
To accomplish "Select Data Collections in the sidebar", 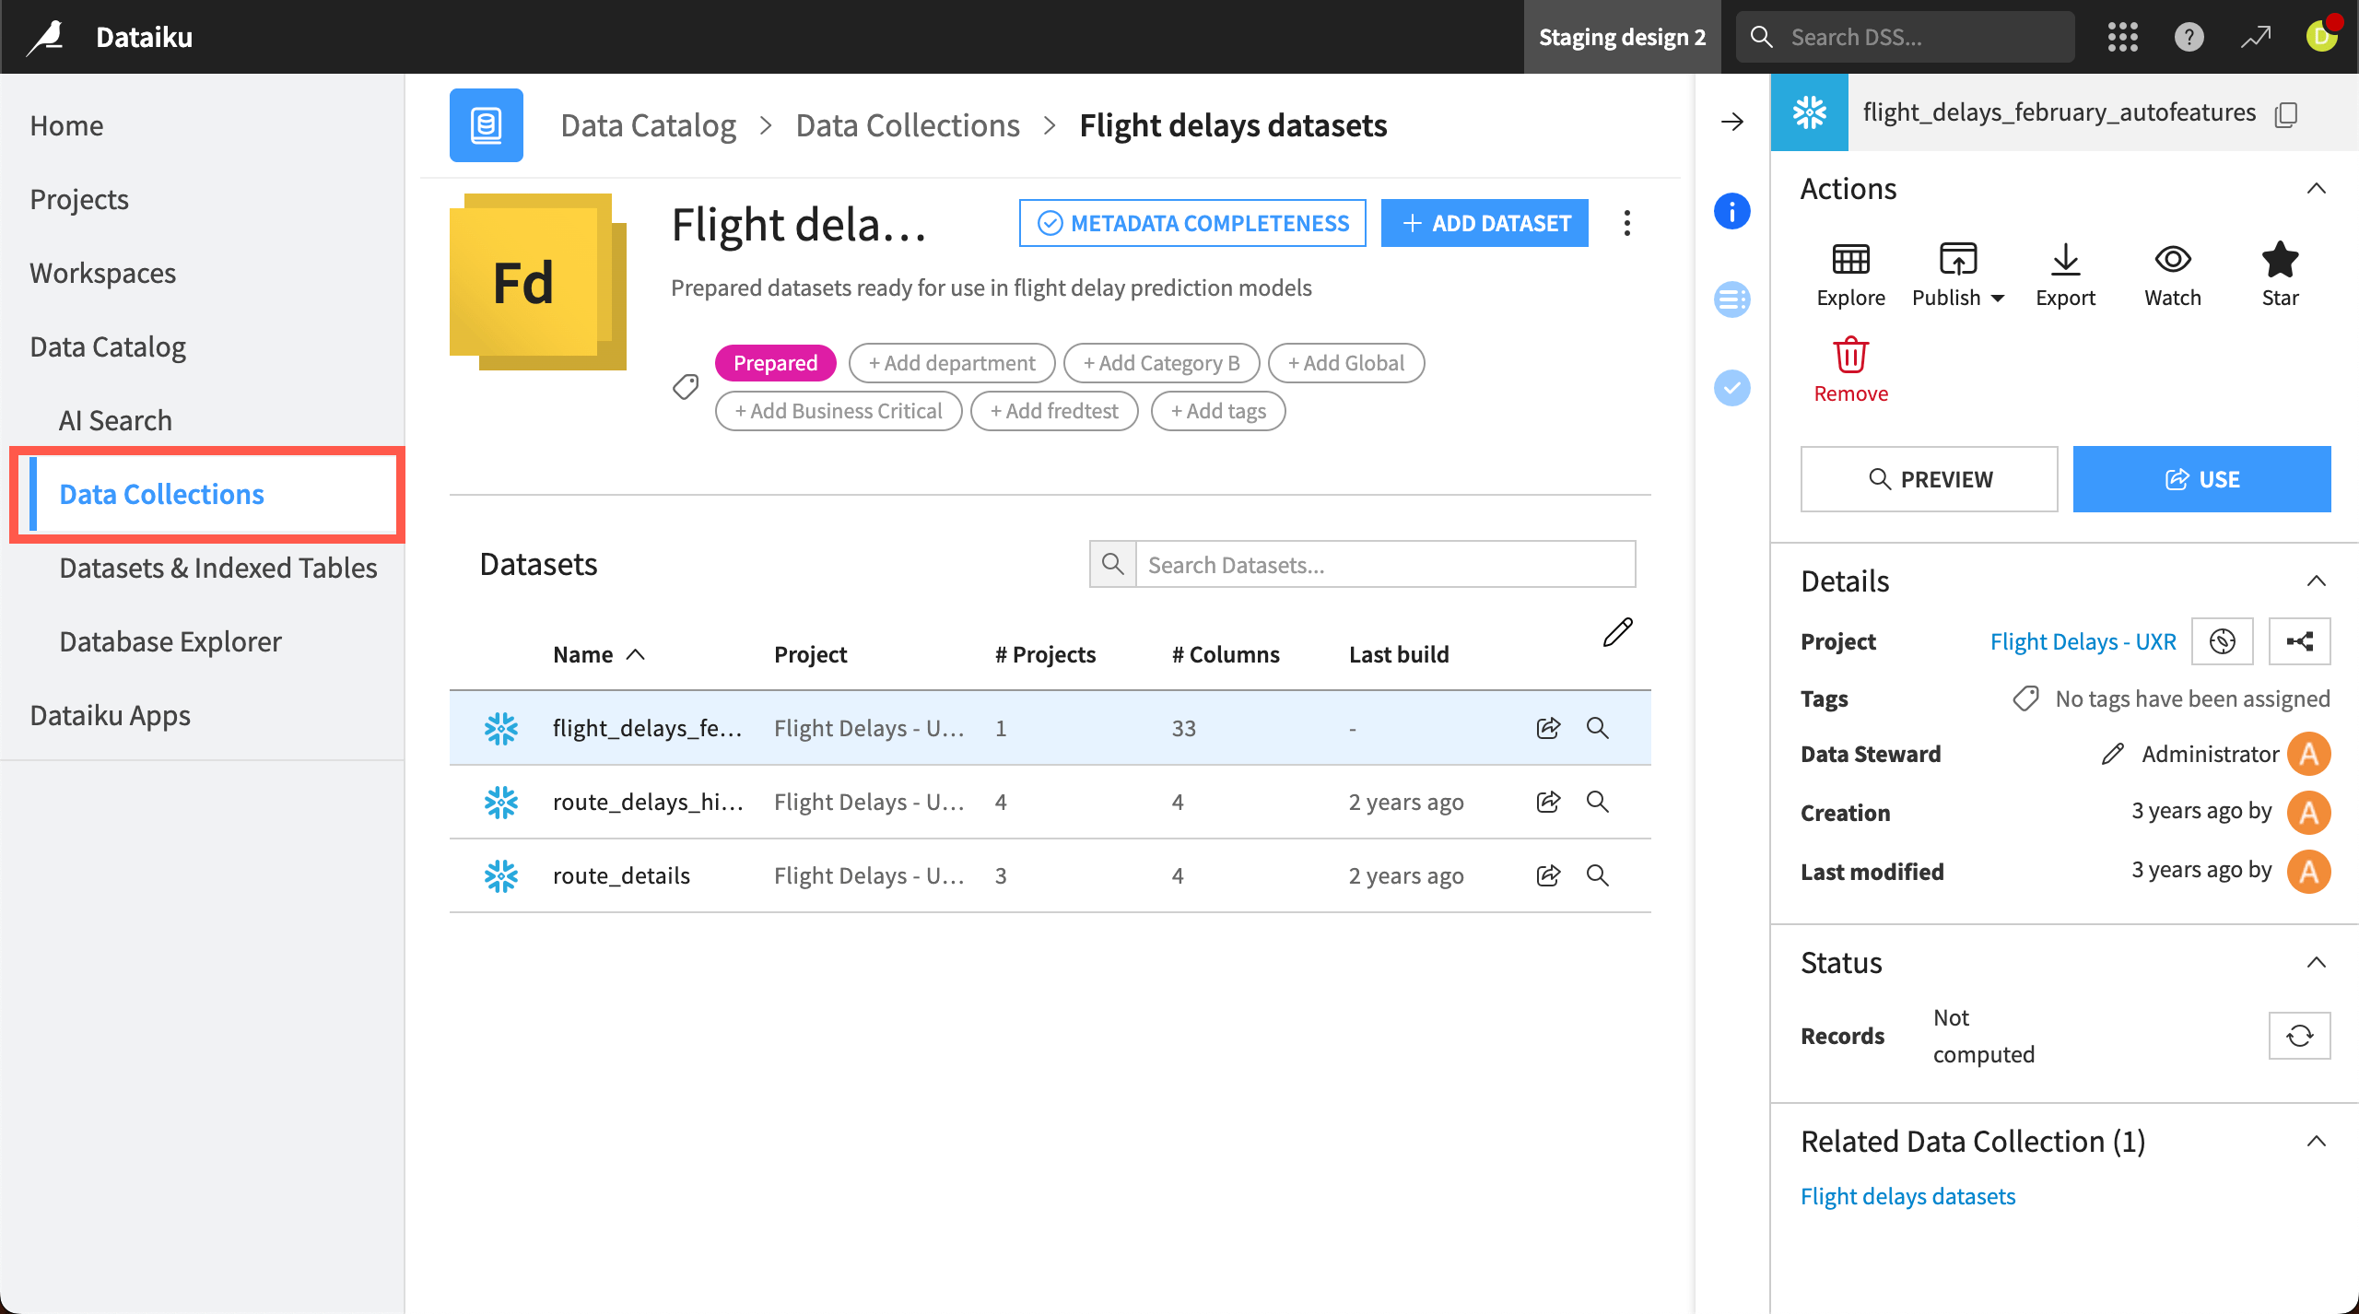I will (x=160, y=494).
